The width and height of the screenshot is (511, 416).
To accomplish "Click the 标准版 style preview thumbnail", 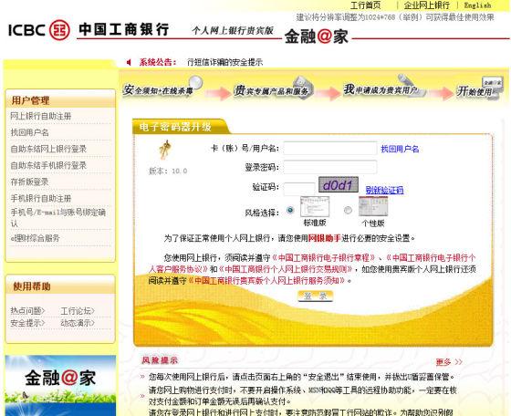I will point(315,206).
